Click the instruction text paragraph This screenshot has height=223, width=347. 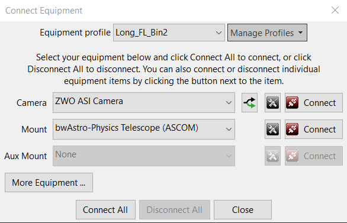(x=173, y=69)
